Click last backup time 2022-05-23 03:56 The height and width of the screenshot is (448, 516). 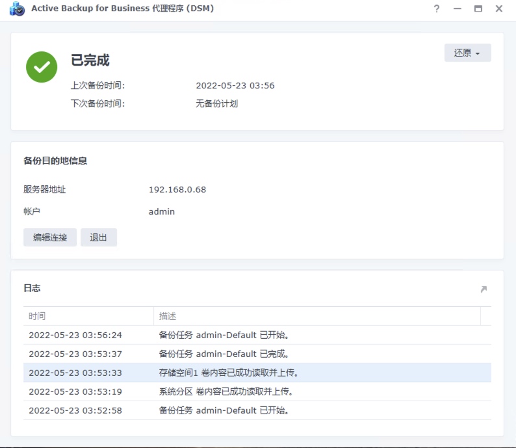(x=235, y=86)
